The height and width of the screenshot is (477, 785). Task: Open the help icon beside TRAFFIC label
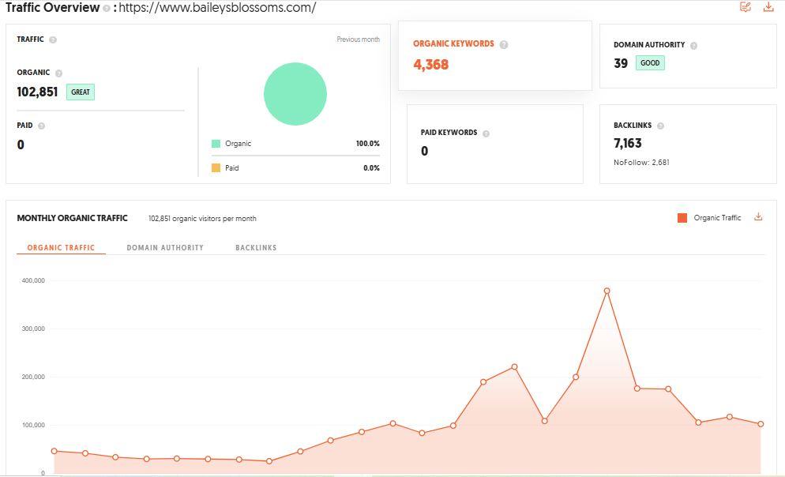pyautogui.click(x=53, y=39)
